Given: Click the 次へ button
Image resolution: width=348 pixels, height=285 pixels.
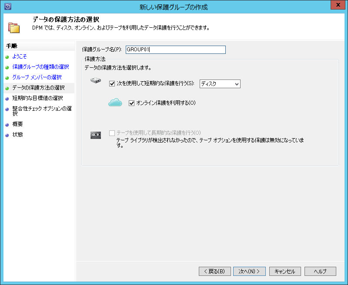Looking at the screenshot, I should pyautogui.click(x=249, y=271).
